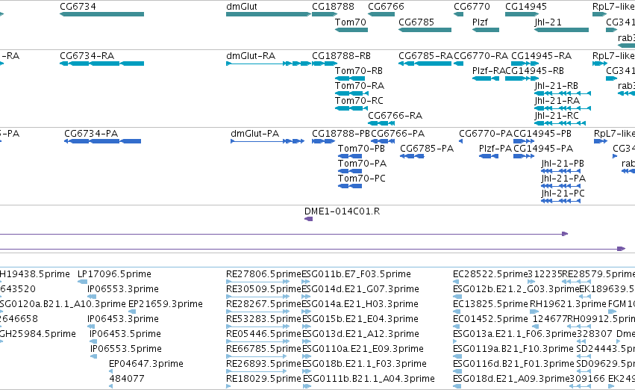Click the Jhl-21 gene label
This screenshot has height=390, width=635.
(x=548, y=22)
